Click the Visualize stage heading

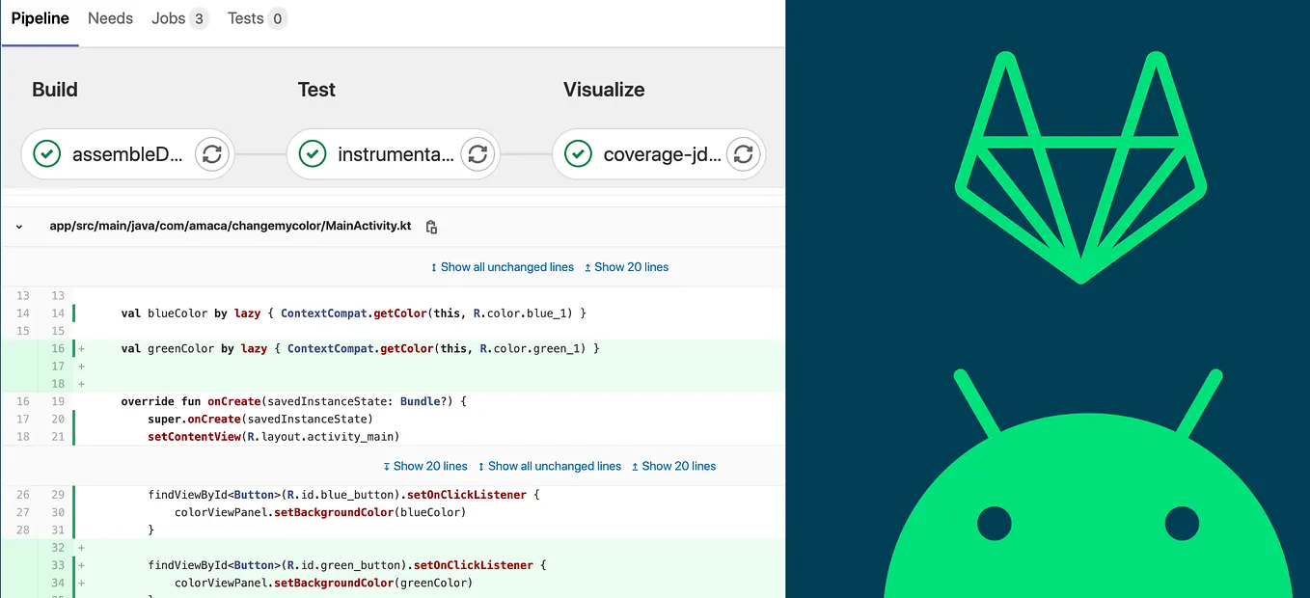tap(604, 90)
